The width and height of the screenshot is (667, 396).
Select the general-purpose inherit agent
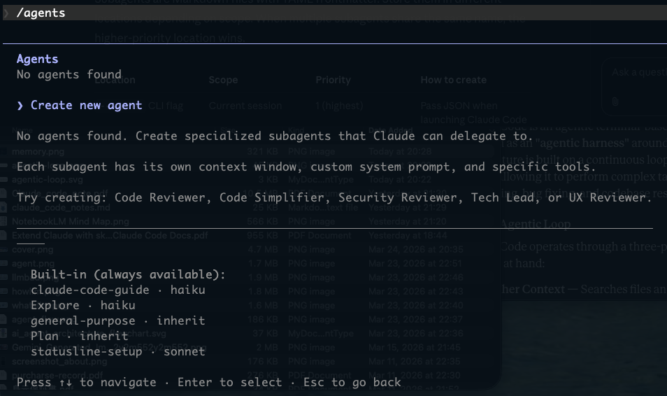pyautogui.click(x=117, y=320)
